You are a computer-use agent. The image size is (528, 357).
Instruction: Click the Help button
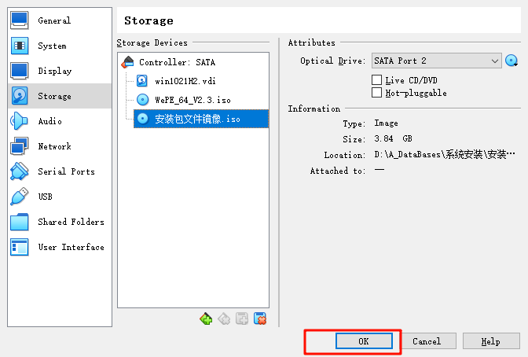pyautogui.click(x=490, y=341)
